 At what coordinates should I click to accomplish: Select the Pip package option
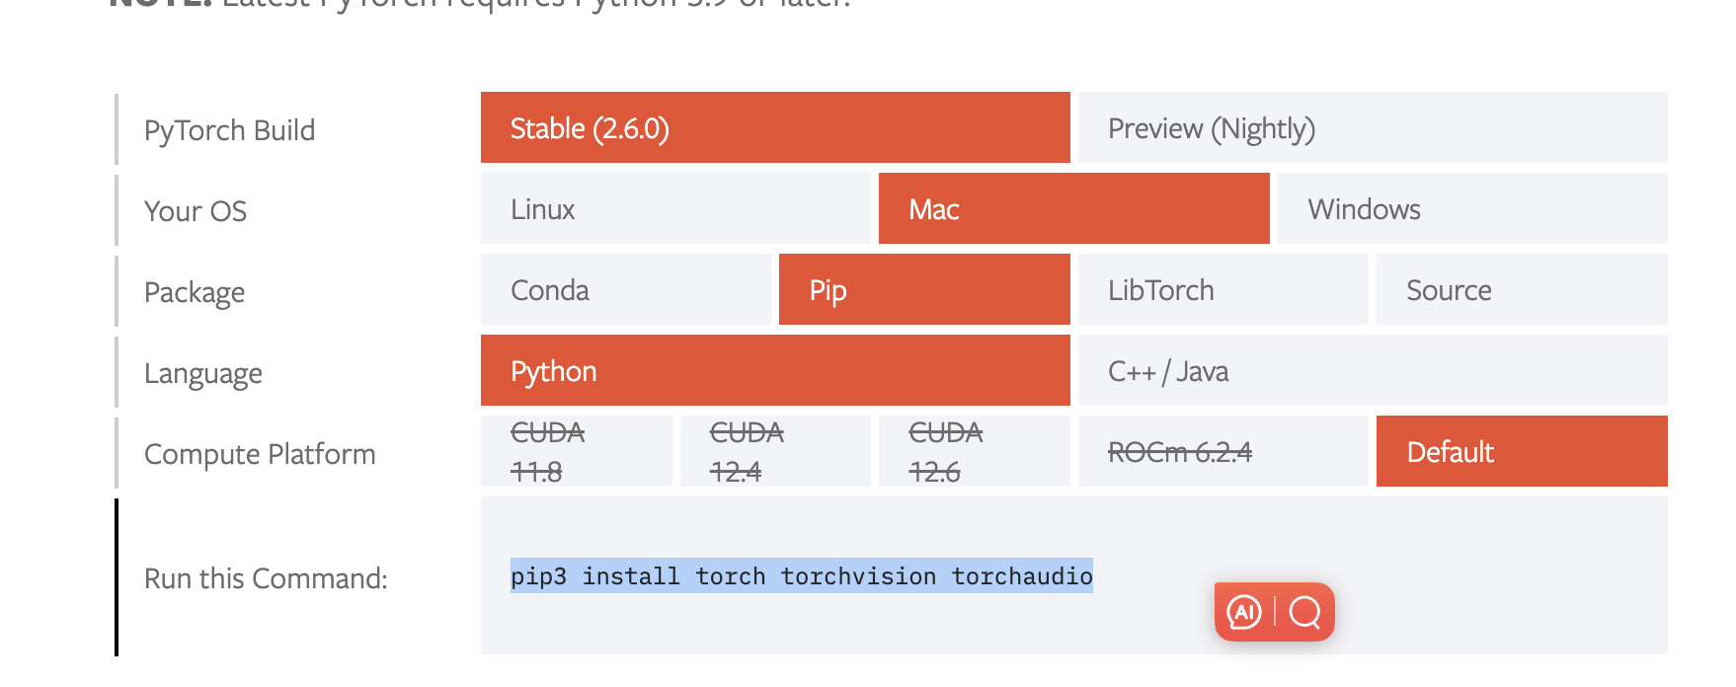pyautogui.click(x=924, y=290)
